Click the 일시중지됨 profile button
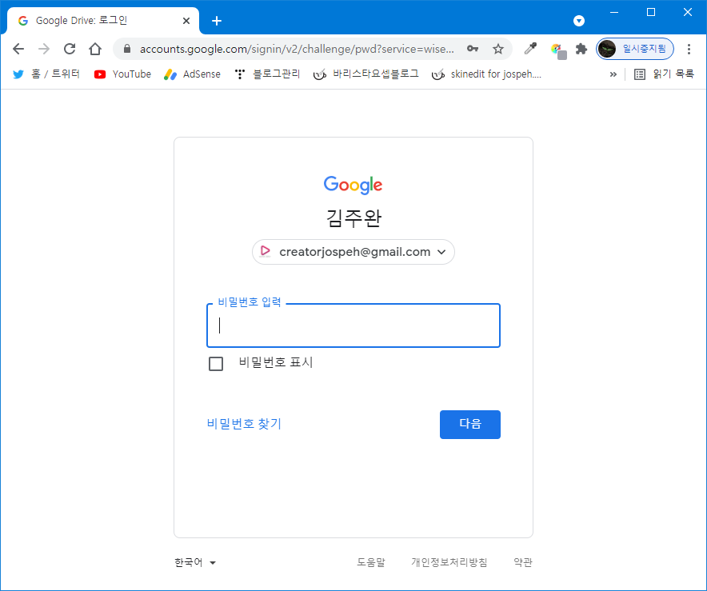Image resolution: width=707 pixels, height=591 pixels. tap(635, 49)
